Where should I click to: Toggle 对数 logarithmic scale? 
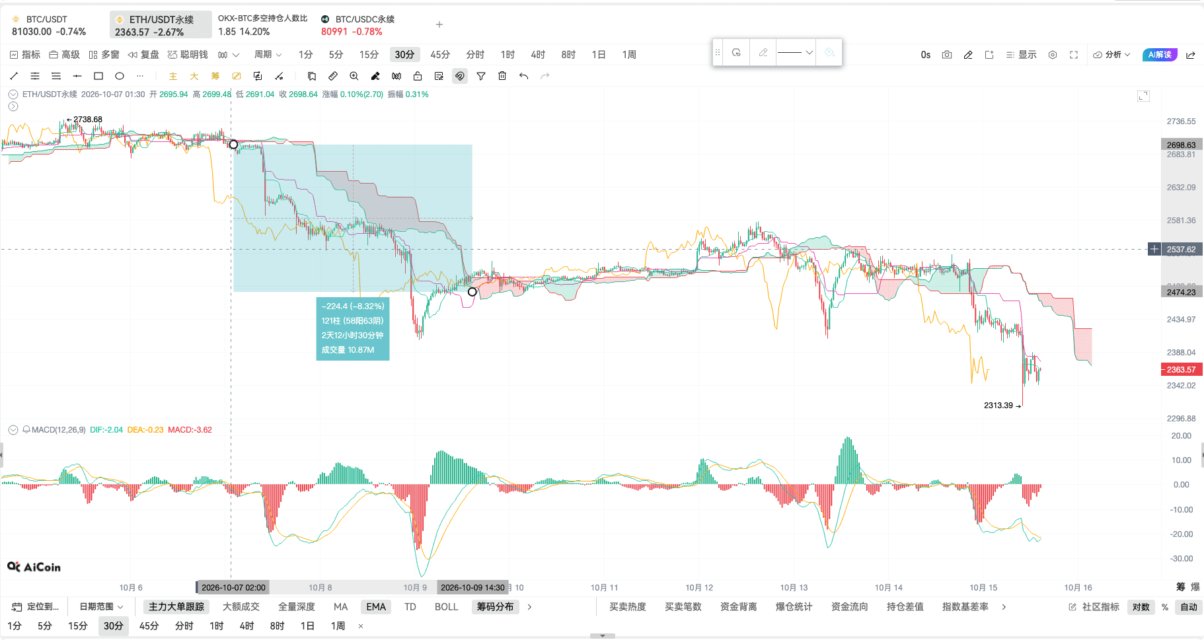pyautogui.click(x=1141, y=607)
